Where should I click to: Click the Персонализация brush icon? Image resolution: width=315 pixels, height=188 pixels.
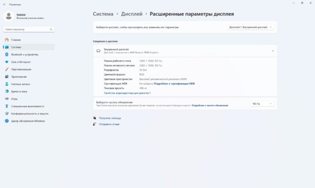(x=7, y=69)
